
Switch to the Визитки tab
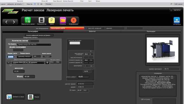click(92, 31)
